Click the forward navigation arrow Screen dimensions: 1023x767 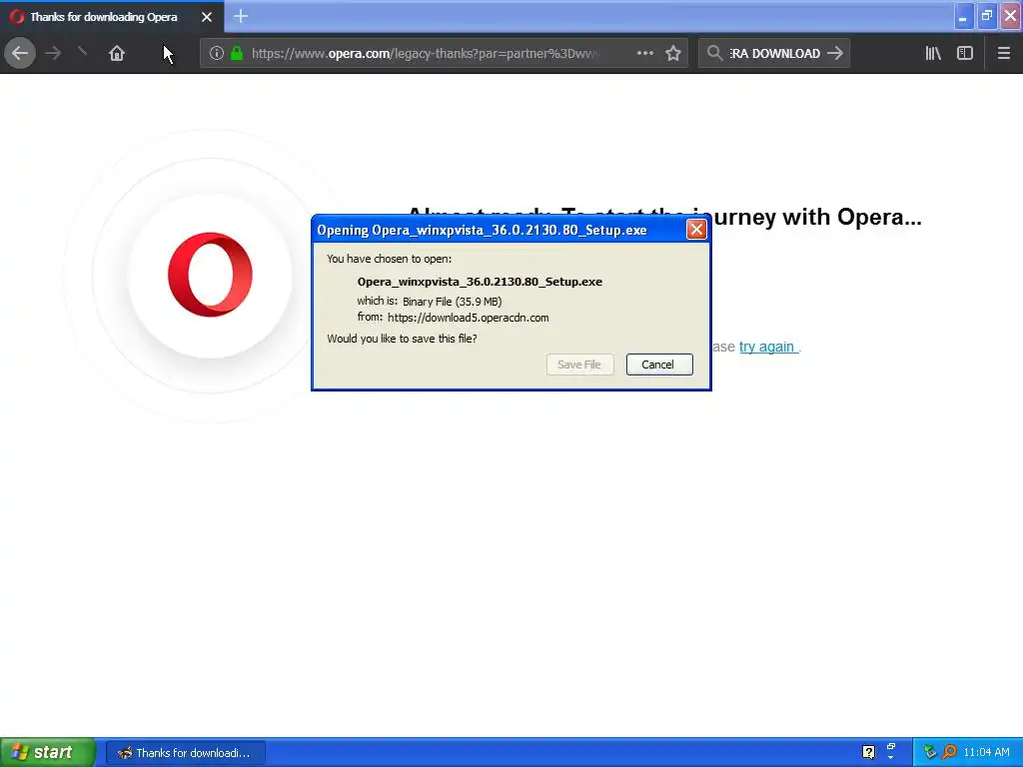[53, 53]
